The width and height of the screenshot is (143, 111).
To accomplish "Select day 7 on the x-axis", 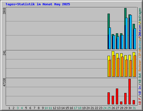I will [x=34, y=108].
